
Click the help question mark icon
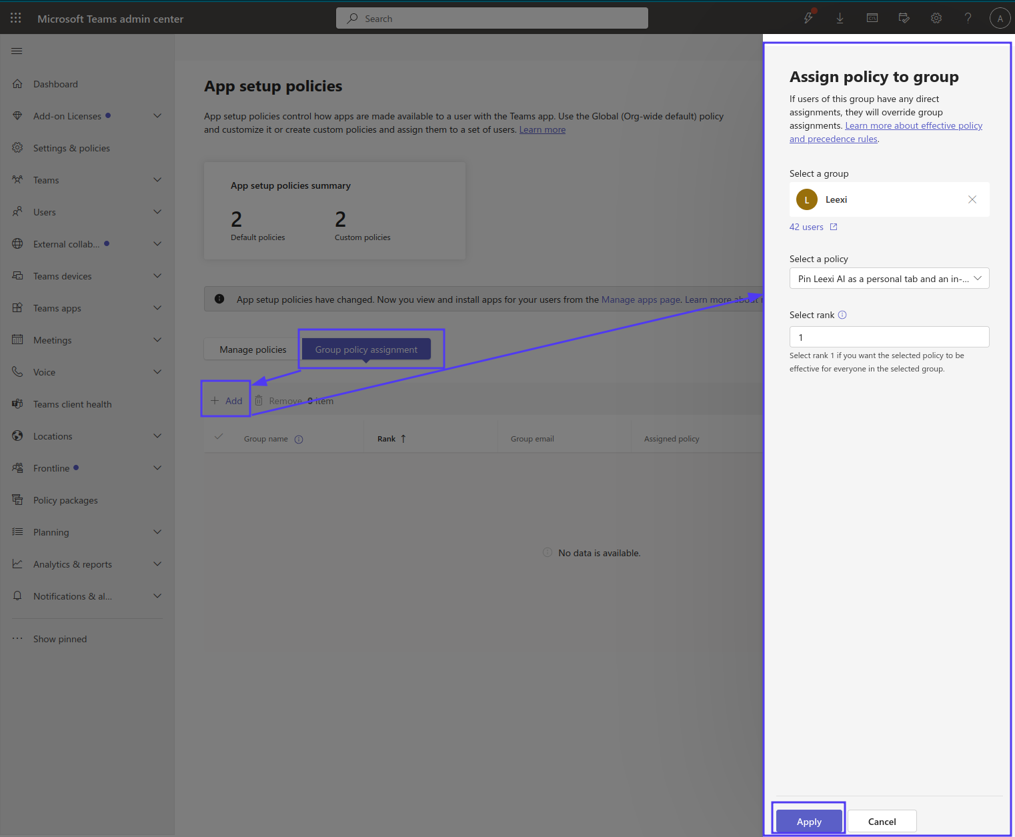click(968, 18)
